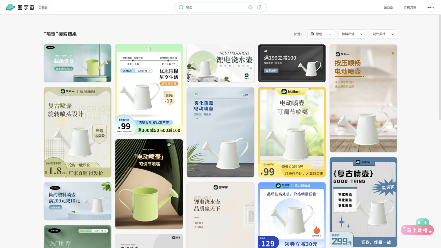Image resolution: width=441 pixels, height=248 pixels.
Task: Open the 优质纯棉 尽享生活 template
Action: pos(149,89)
